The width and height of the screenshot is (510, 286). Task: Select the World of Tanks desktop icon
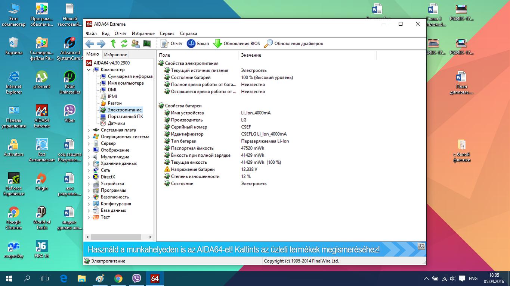pyautogui.click(x=41, y=219)
